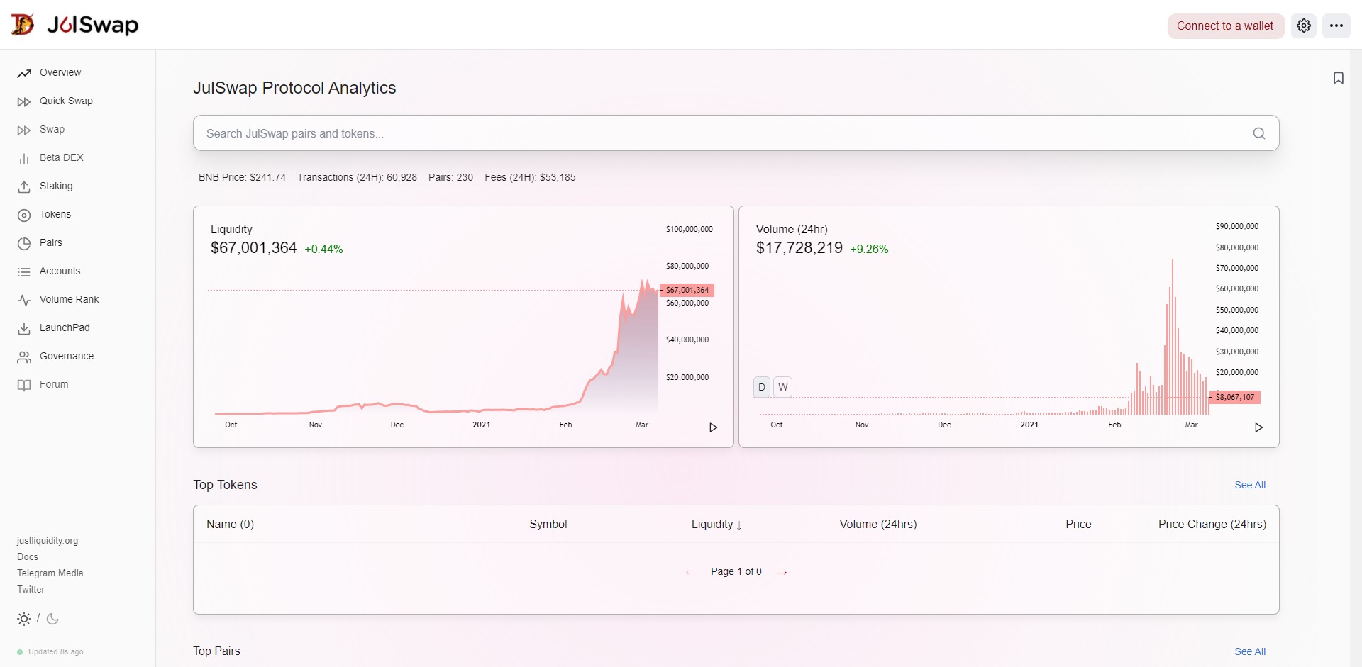Click the LaunchPad download icon
Viewport: 1362px width, 667px height.
pos(24,328)
